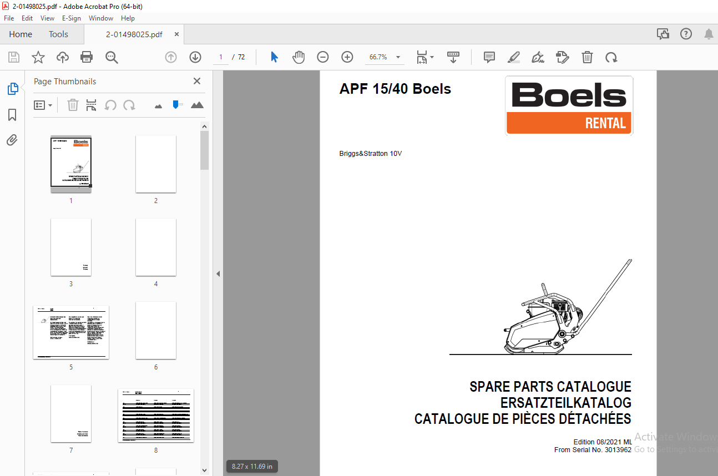Select page 7 thumbnail
Screen dimensions: 718x476
click(71, 414)
